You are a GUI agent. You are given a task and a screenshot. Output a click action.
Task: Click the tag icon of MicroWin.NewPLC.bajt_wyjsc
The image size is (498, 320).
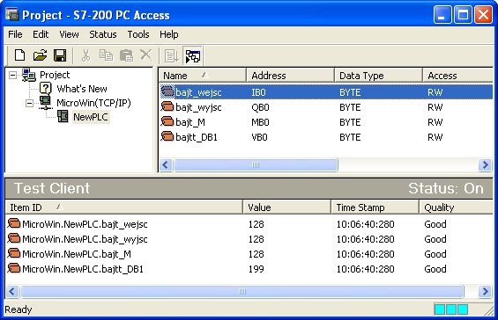[13, 239]
